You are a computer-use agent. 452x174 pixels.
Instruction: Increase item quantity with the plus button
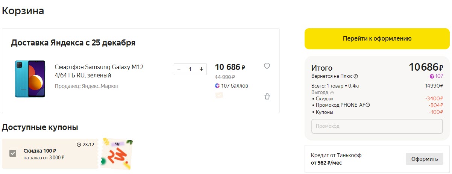pos(201,69)
